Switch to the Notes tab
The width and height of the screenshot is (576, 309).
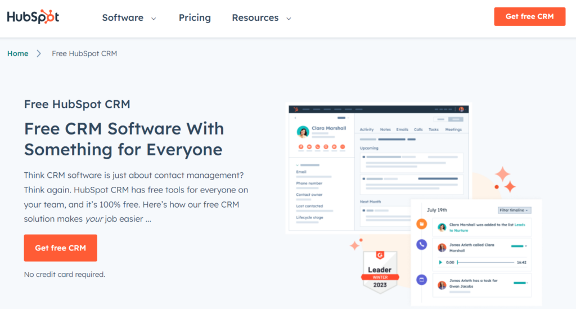(385, 129)
